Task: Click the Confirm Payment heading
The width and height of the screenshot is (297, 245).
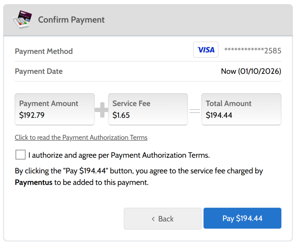Action: click(71, 20)
